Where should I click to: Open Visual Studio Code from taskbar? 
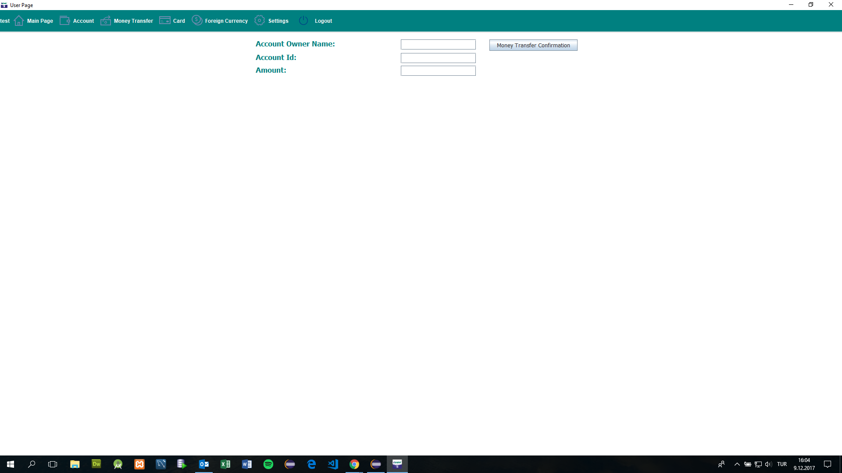[333, 464]
